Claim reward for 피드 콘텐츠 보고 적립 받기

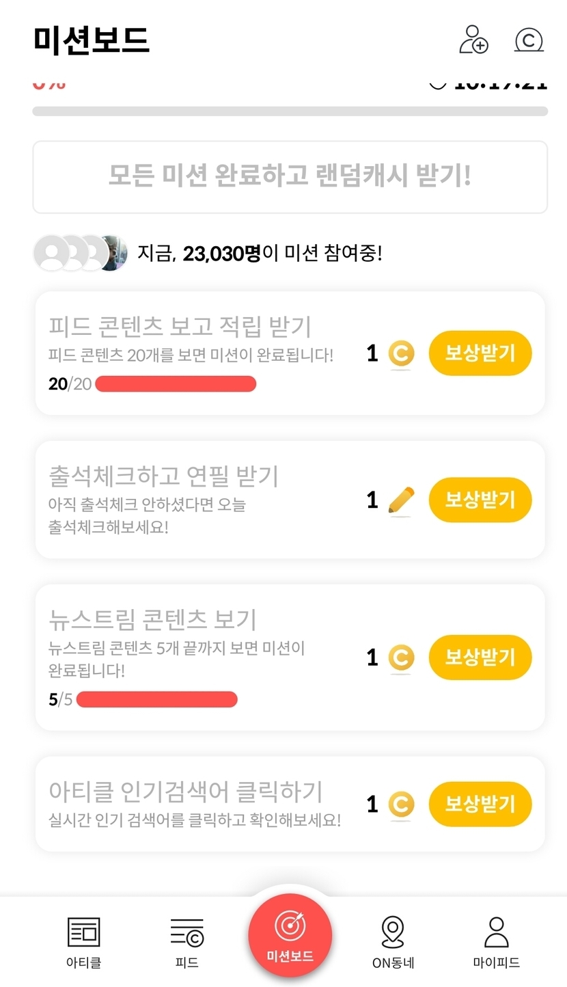coord(480,353)
